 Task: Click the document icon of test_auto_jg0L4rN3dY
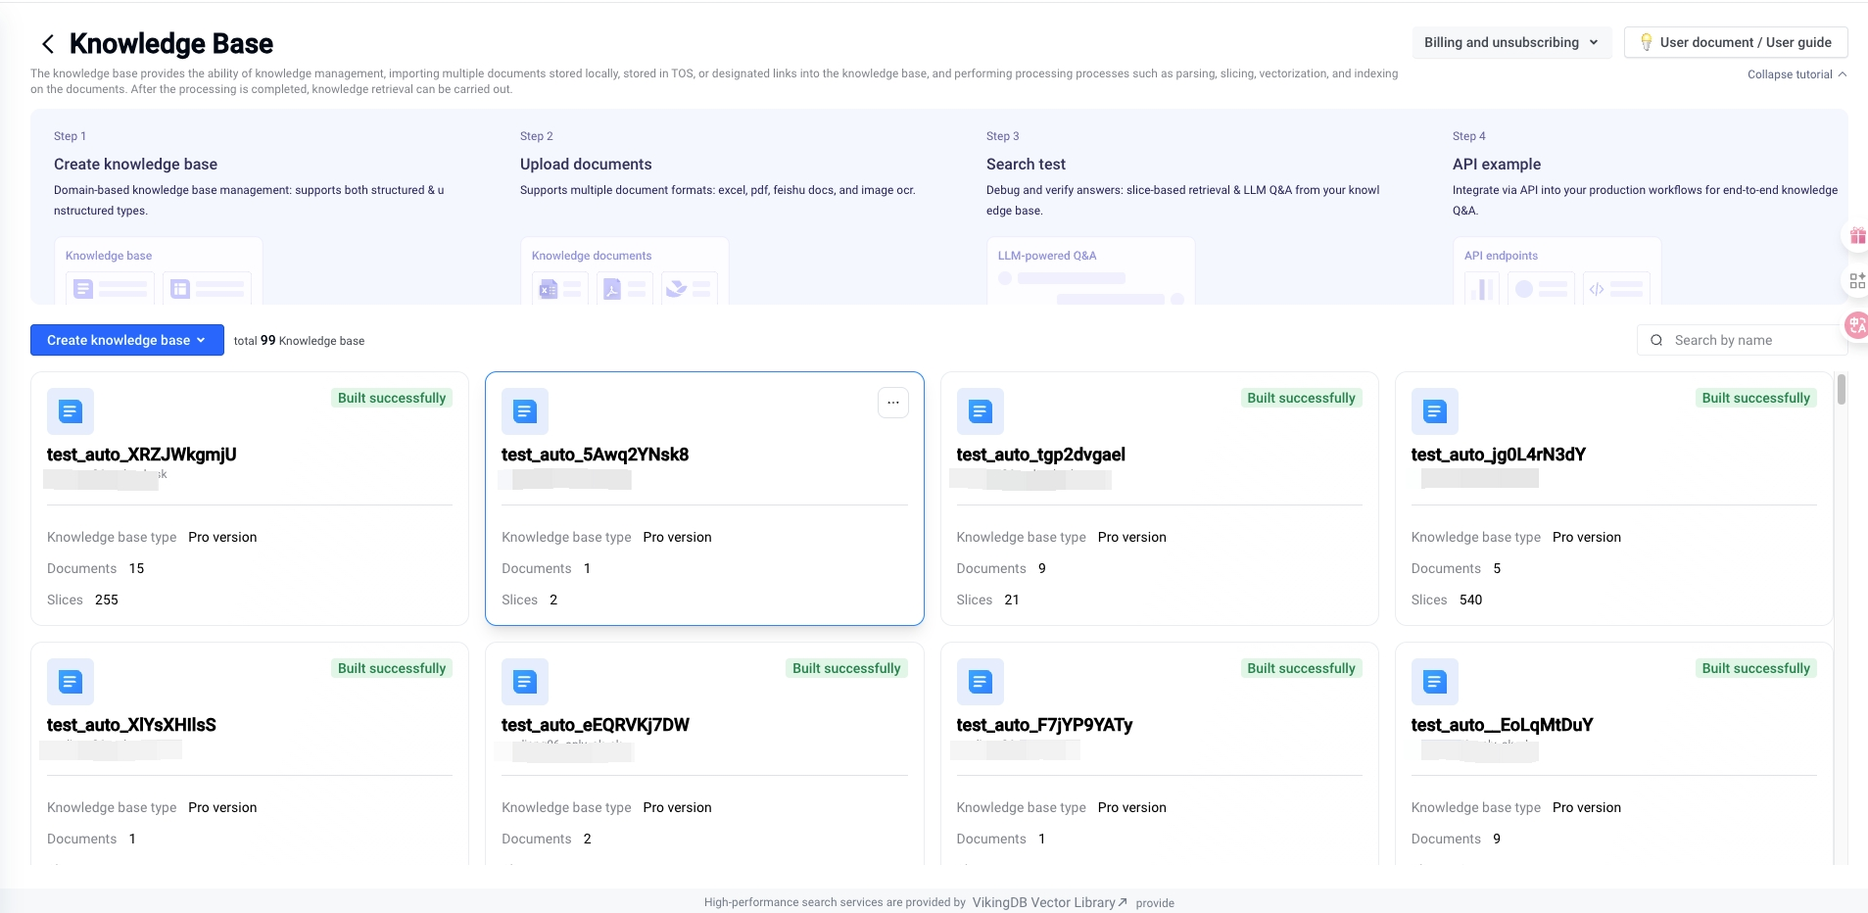pos(1434,411)
